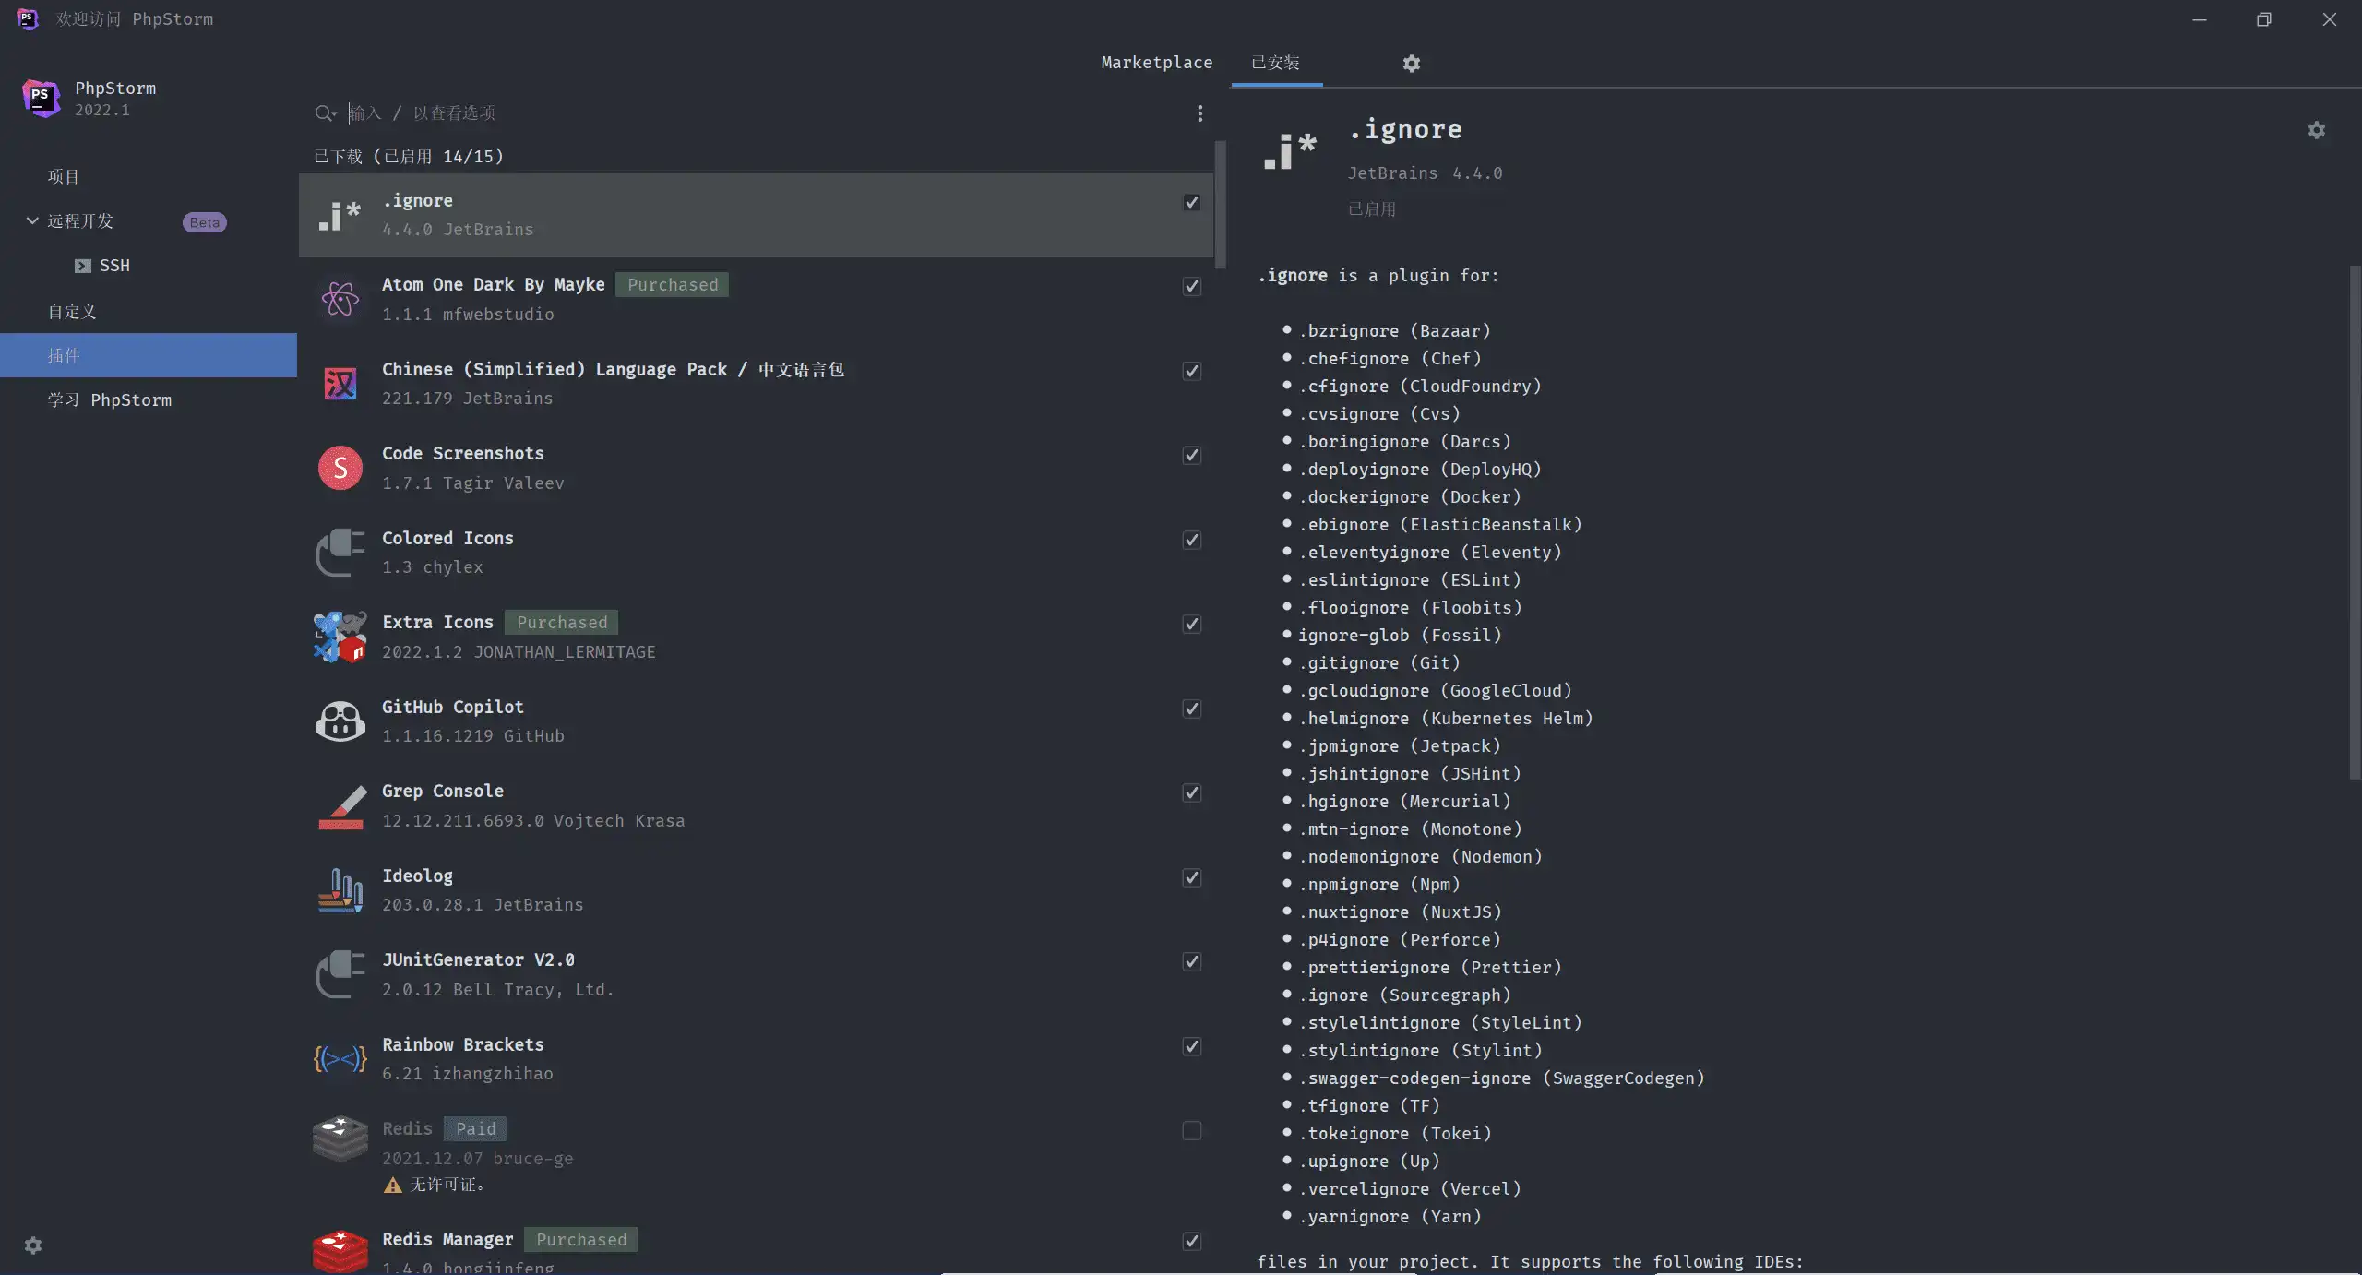Image resolution: width=2362 pixels, height=1275 pixels.
Task: Disable the .ignore plugin checkbox
Action: click(1192, 202)
